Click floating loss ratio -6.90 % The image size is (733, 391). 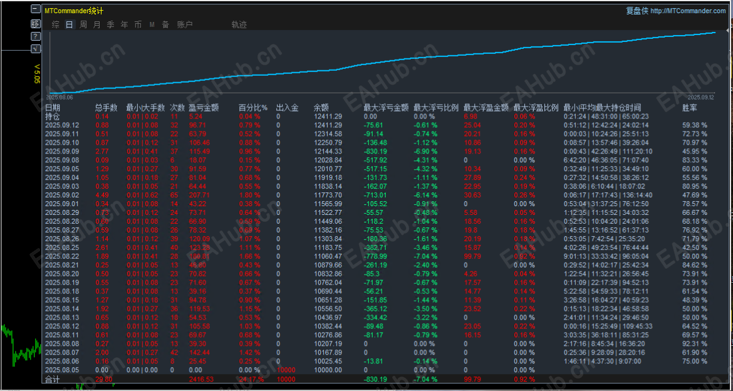[x=425, y=152]
